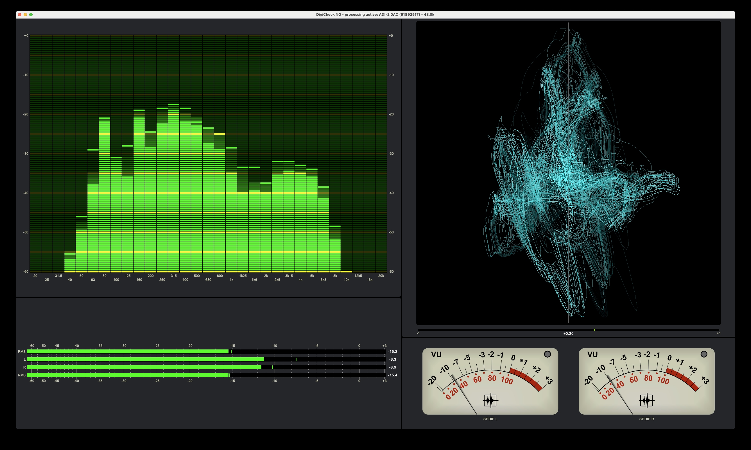This screenshot has width=751, height=450.
Task: Click the L row label of the level meter
Action: [x=24, y=360]
